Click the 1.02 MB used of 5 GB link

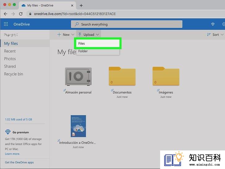click(x=19, y=119)
